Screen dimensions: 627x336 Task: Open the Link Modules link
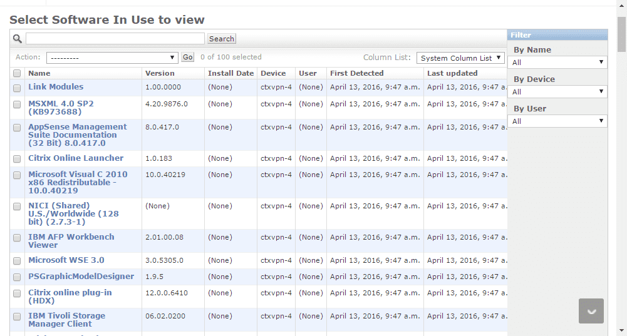click(56, 87)
